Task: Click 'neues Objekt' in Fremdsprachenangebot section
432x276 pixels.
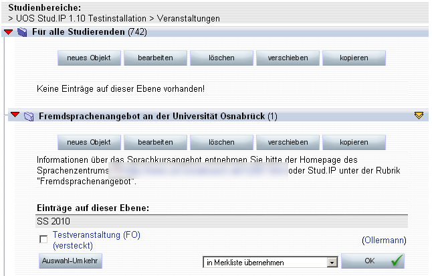Action: (x=89, y=143)
